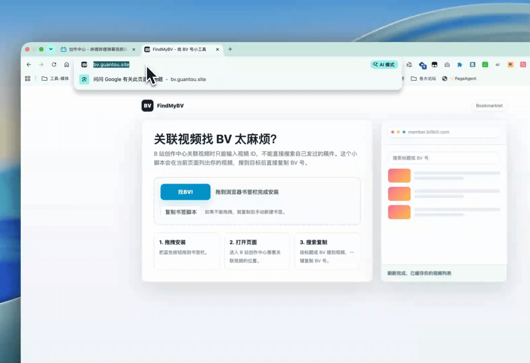Close the FindMyBV tab
Image resolution: width=530 pixels, height=363 pixels.
click(x=218, y=49)
